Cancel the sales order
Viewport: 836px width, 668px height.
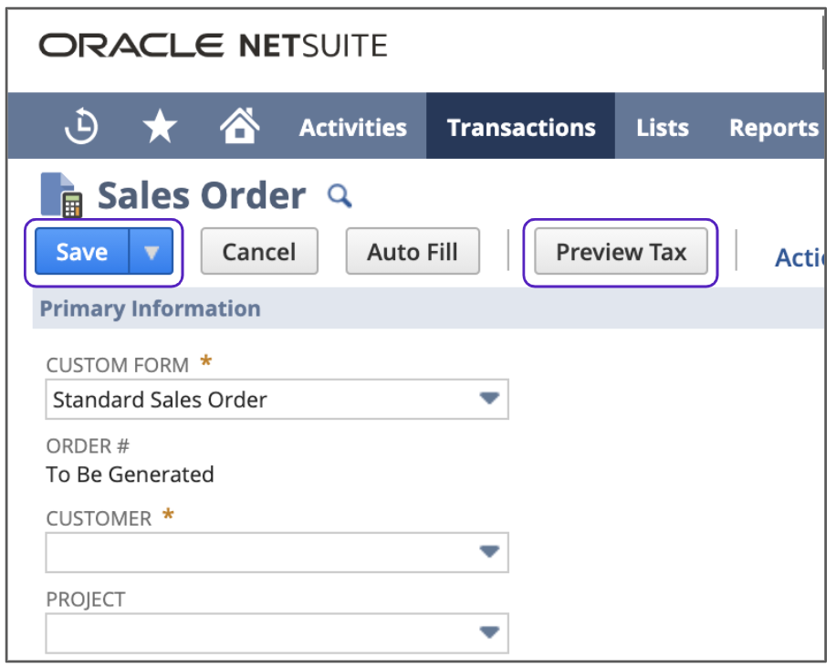258,252
